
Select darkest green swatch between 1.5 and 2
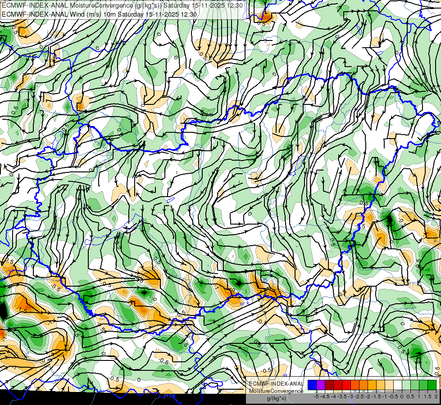(432, 385)
